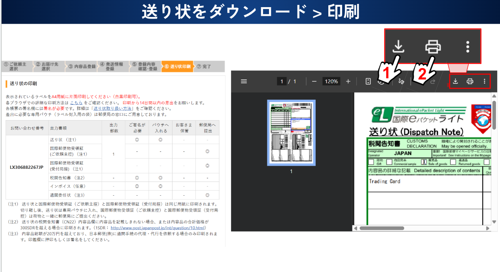Click the redo arrow in PDF toolbar
This screenshot has width=500, height=272.
pyautogui.click(x=433, y=81)
